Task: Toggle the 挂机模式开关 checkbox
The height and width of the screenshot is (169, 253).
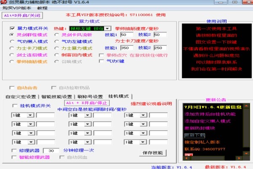Action: point(15,106)
